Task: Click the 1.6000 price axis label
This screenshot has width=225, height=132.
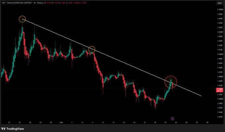Action: [x=220, y=32]
